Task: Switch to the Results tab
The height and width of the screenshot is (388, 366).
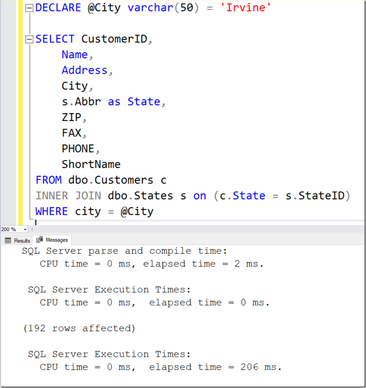Action: (x=17, y=240)
